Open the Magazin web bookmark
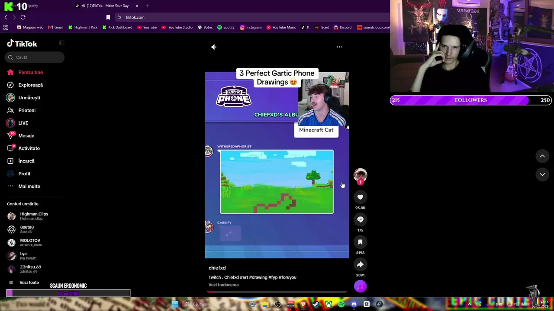The height and width of the screenshot is (311, 554). (30, 27)
